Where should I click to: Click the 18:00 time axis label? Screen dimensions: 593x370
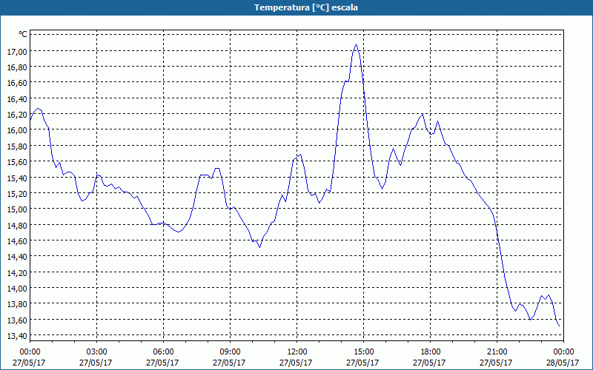pos(431,352)
